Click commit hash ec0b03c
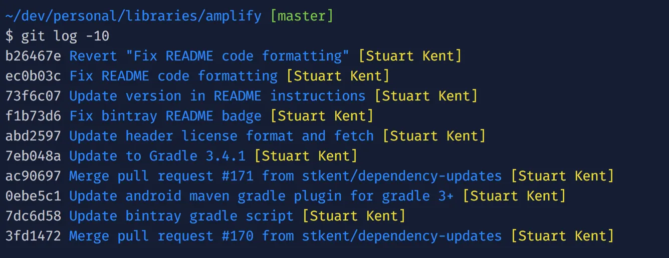The height and width of the screenshot is (258, 669). point(33,76)
